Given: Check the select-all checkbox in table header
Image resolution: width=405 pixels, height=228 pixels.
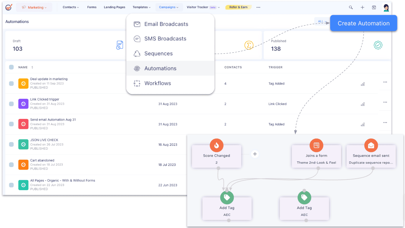Looking at the screenshot, I should coord(11,67).
